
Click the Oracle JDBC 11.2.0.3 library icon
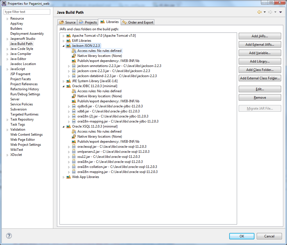(68, 86)
